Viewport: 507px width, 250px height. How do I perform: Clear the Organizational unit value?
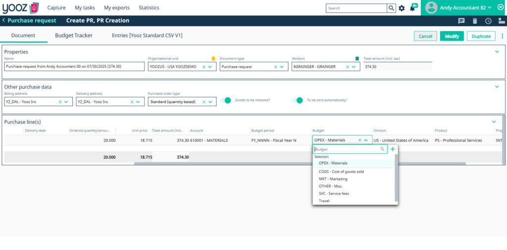click(x=203, y=67)
